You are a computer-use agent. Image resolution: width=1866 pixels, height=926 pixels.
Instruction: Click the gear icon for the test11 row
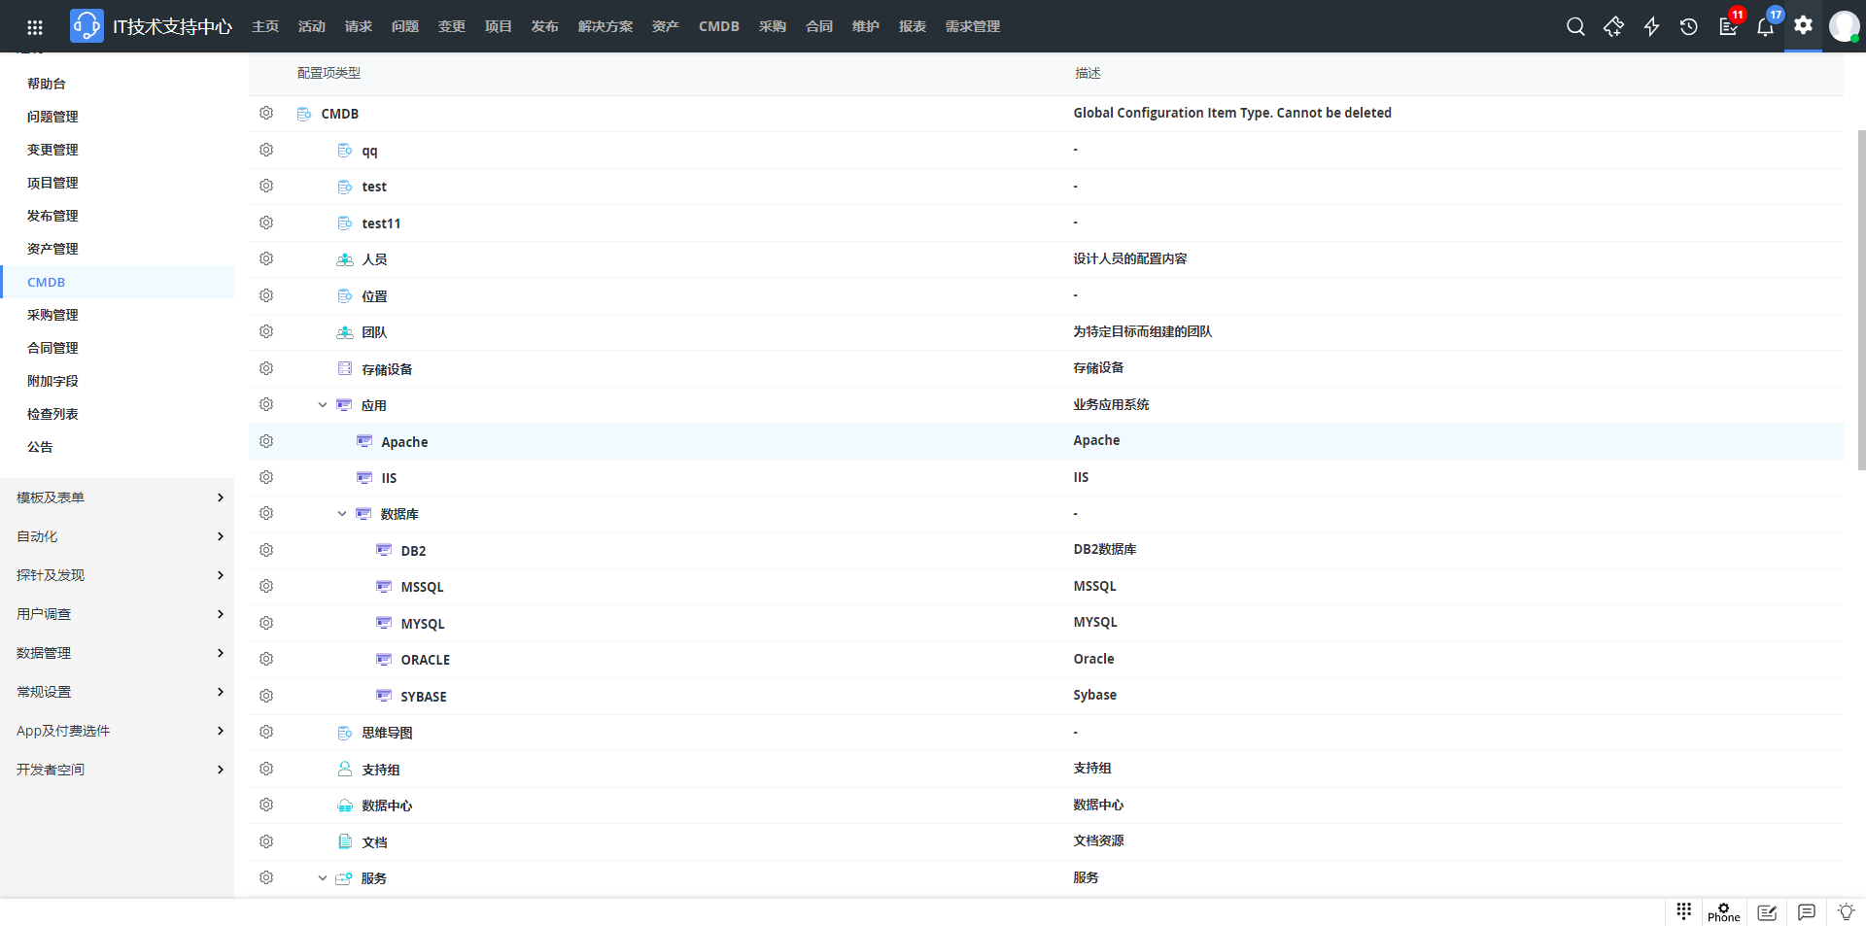point(266,223)
